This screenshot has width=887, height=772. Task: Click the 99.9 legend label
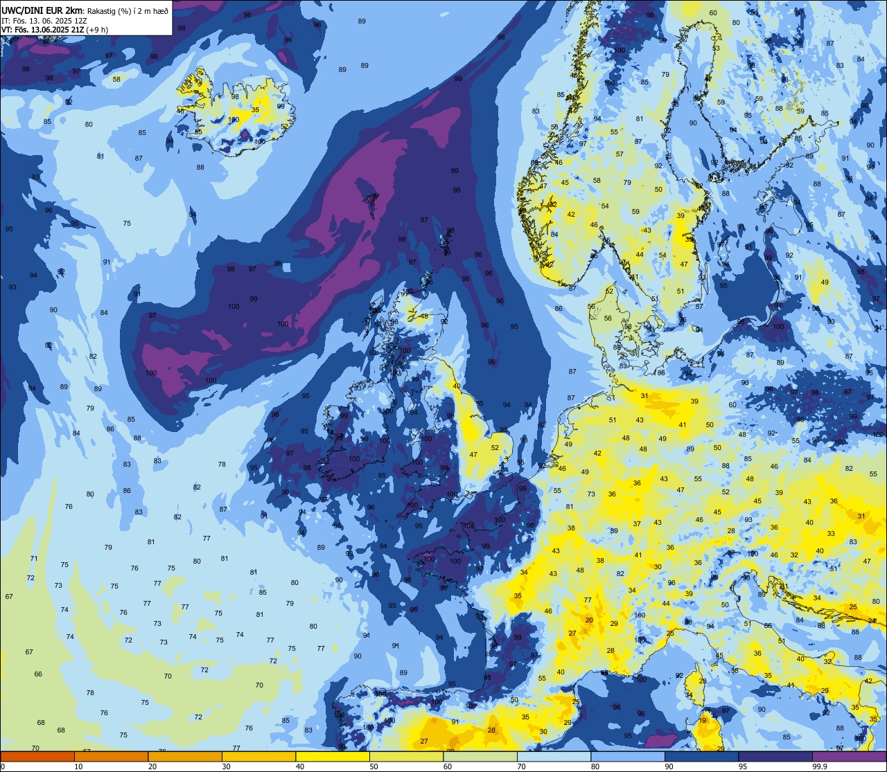coord(820,766)
